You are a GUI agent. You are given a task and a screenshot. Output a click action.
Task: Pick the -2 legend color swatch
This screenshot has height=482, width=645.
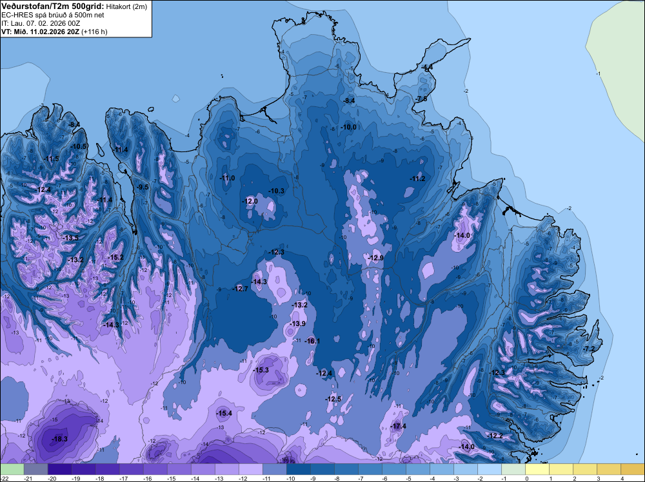pos(489,469)
